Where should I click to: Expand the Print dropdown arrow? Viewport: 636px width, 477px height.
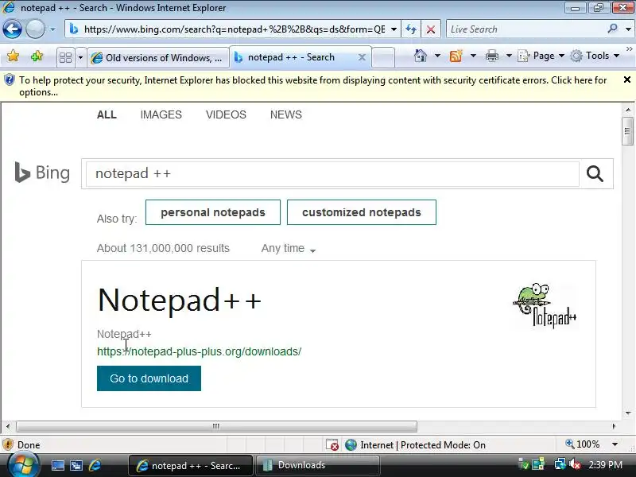509,56
